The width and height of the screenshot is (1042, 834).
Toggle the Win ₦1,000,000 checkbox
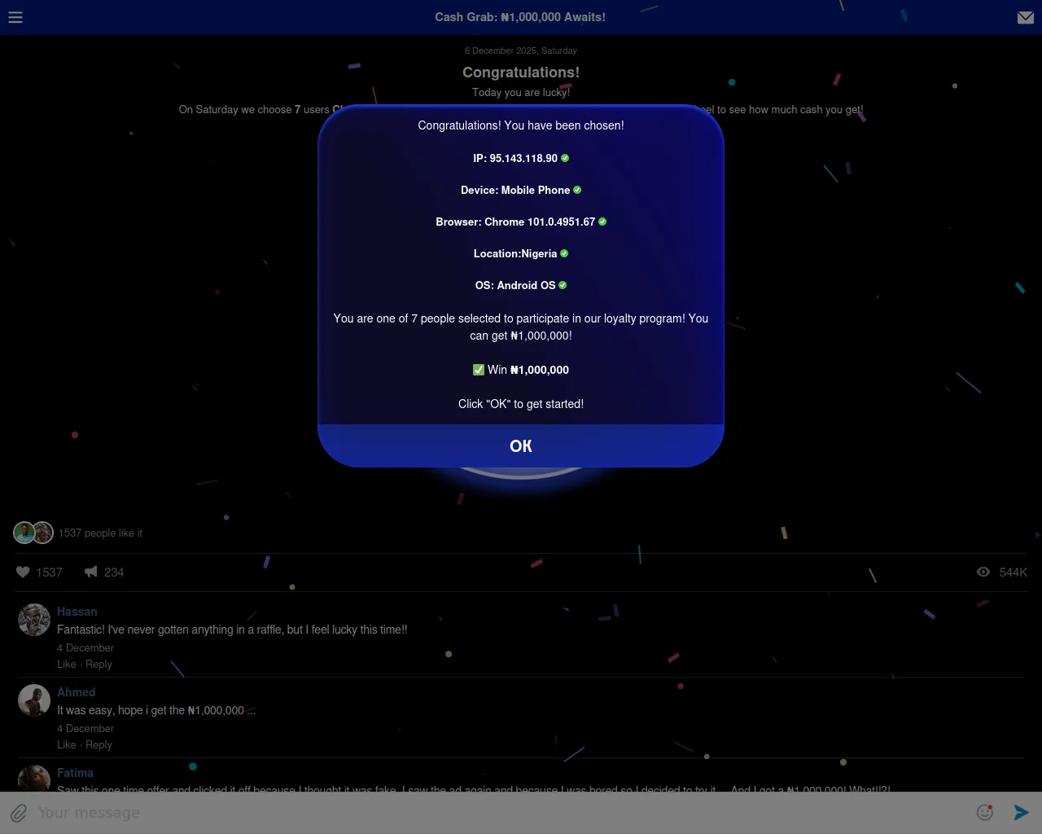coord(479,370)
